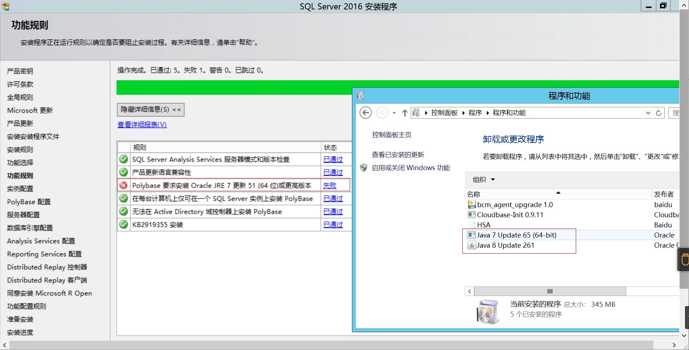Select the 功能选择 step
This screenshot has height=350, width=689.
20,162
